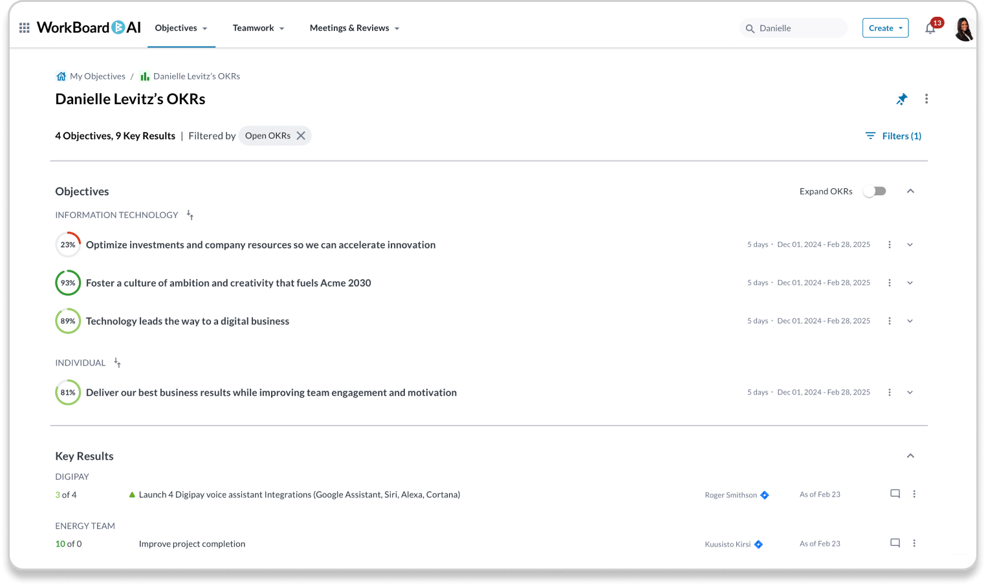Viewport: 986px width, 586px height.
Task: Open comments for Launch 4 Digipay key result
Action: click(x=895, y=494)
